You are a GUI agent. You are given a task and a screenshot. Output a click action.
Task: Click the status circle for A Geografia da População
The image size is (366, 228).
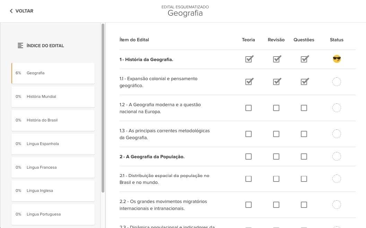click(x=337, y=157)
